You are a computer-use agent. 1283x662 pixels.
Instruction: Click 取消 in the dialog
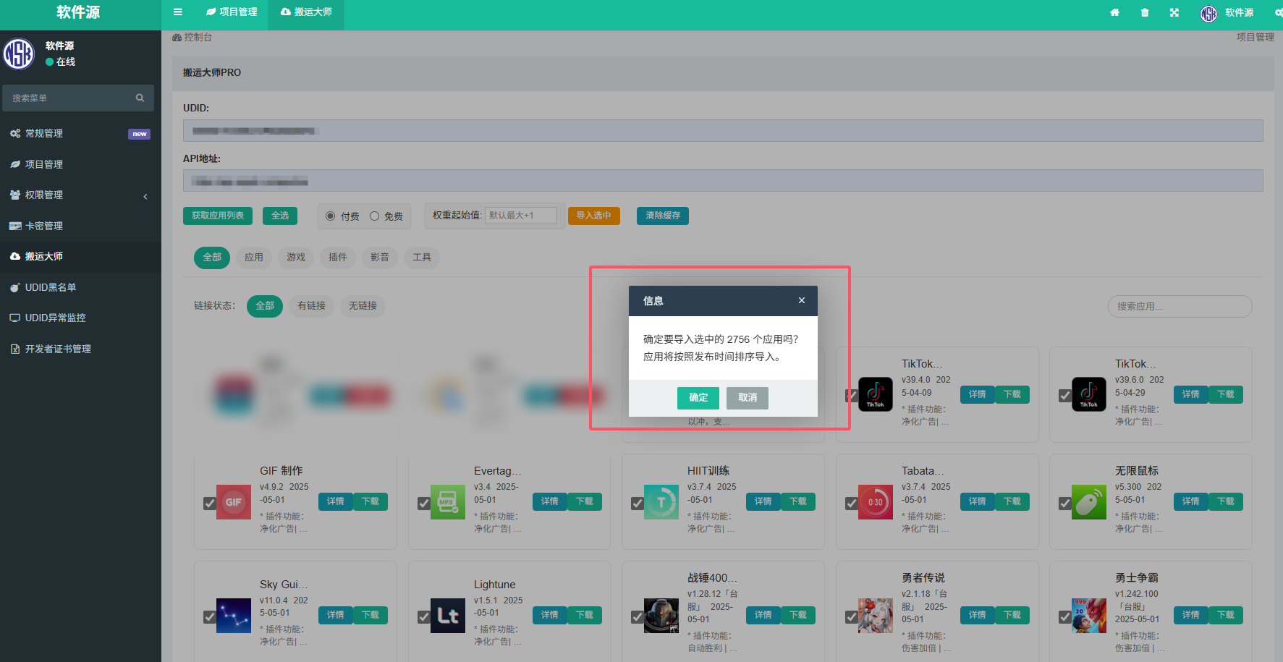[x=748, y=398]
